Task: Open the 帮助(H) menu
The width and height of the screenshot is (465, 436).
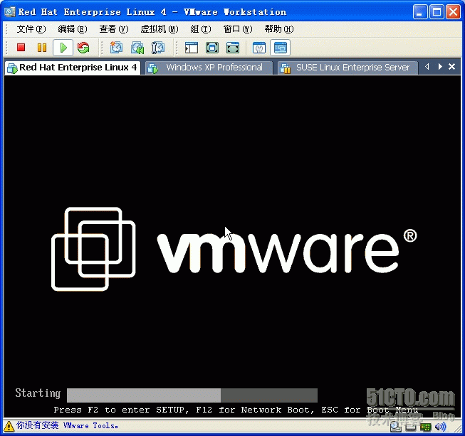Action: (x=278, y=29)
